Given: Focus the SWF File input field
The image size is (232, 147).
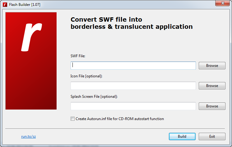Looking at the screenshot, I should (x=133, y=66).
